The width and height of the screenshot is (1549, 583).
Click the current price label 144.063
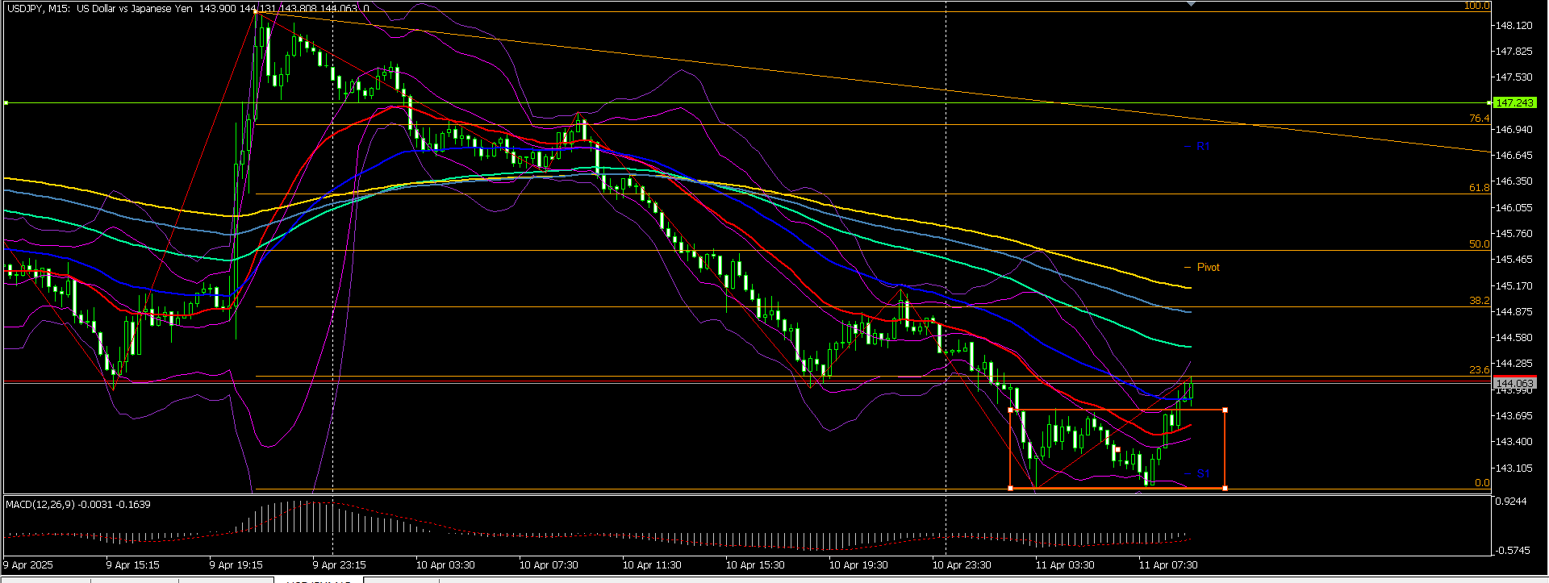(x=1514, y=383)
